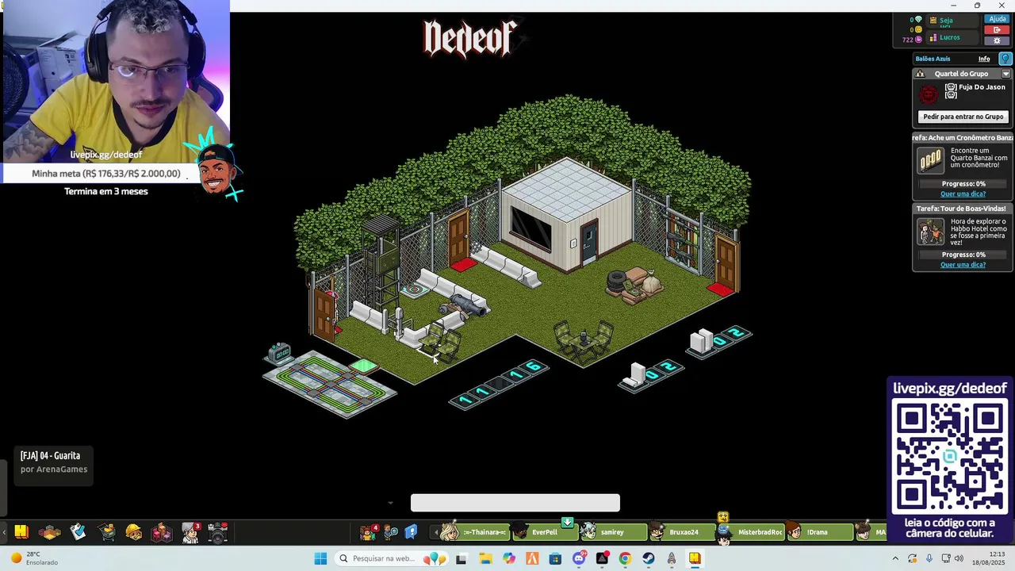Show hidden Windows tray icons
Viewport: 1015px width, 571px height.
point(895,558)
